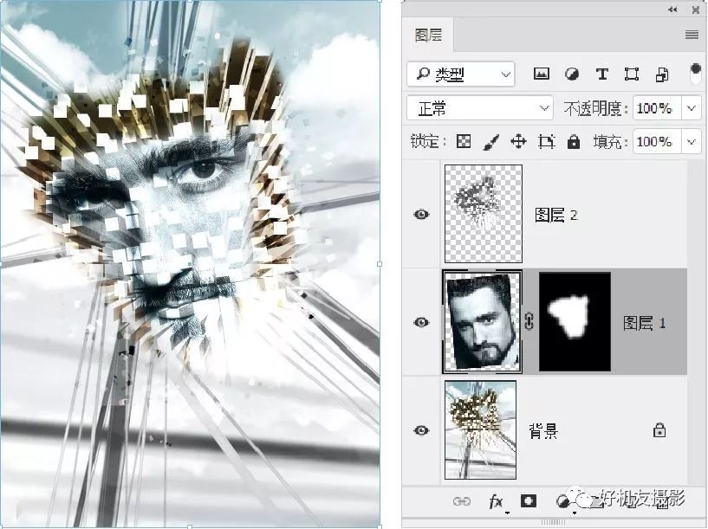Click the 锁定 label text
The height and width of the screenshot is (529, 708).
click(x=427, y=142)
